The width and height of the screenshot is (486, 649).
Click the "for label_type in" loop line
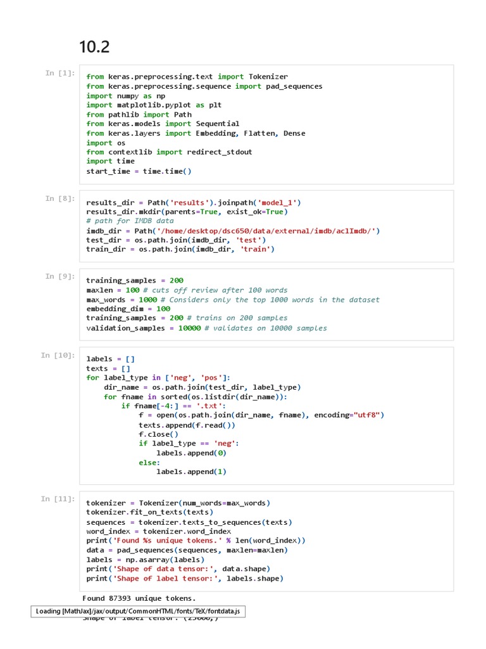point(158,378)
